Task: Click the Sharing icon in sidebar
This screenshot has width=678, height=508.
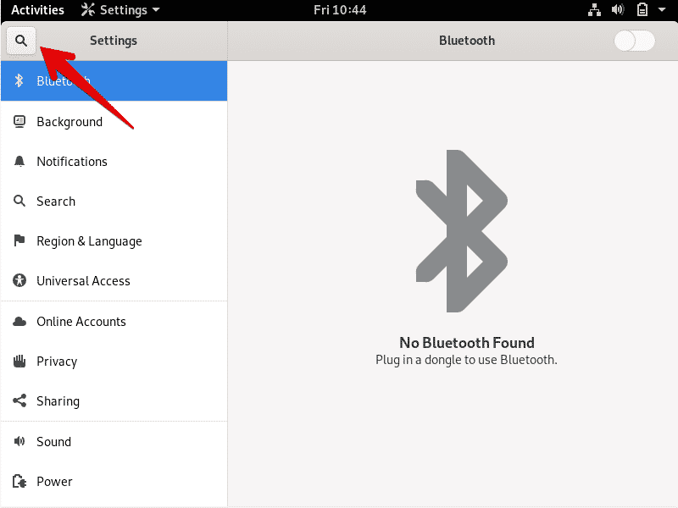Action: (19, 400)
